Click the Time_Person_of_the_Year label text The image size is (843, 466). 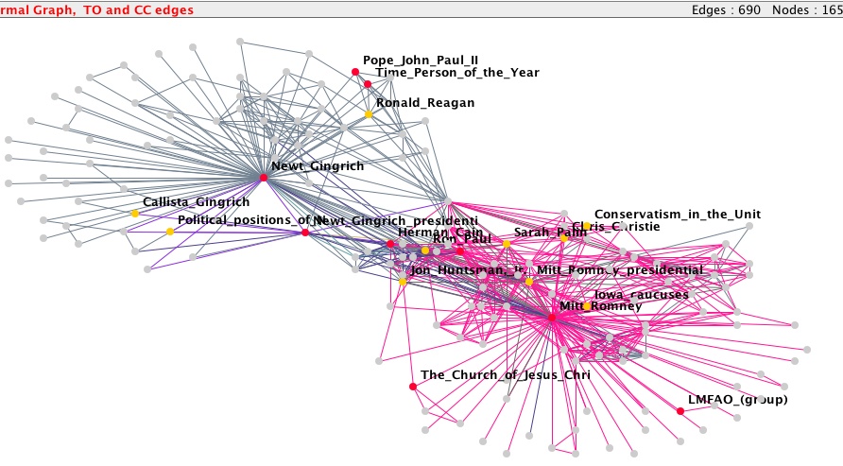tap(457, 73)
